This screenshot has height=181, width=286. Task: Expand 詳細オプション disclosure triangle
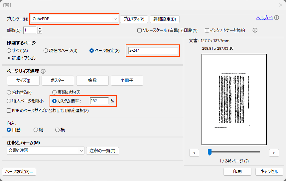(x=9, y=58)
